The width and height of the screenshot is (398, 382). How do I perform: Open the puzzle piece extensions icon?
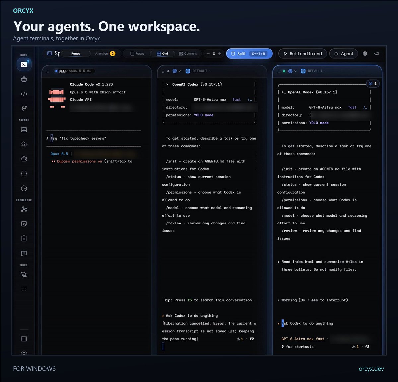[x=24, y=159]
